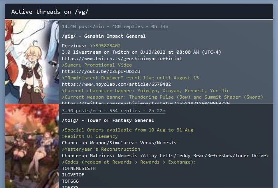Click the '/tofg/ - Tower of Fantasy General' title
The height and width of the screenshot is (188, 278).
(108, 120)
